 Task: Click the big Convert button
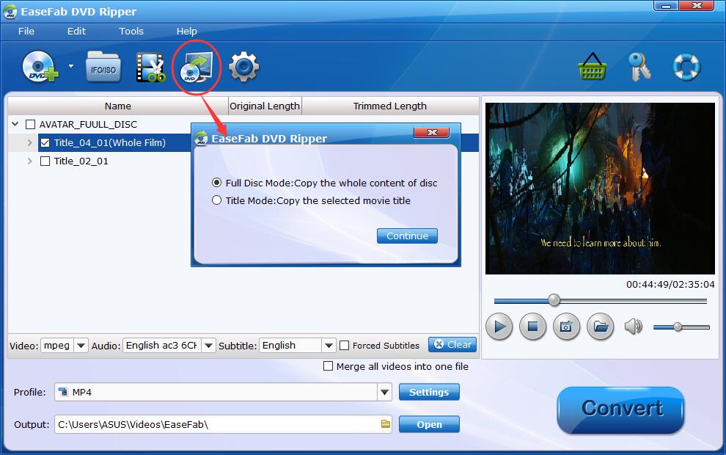620,410
